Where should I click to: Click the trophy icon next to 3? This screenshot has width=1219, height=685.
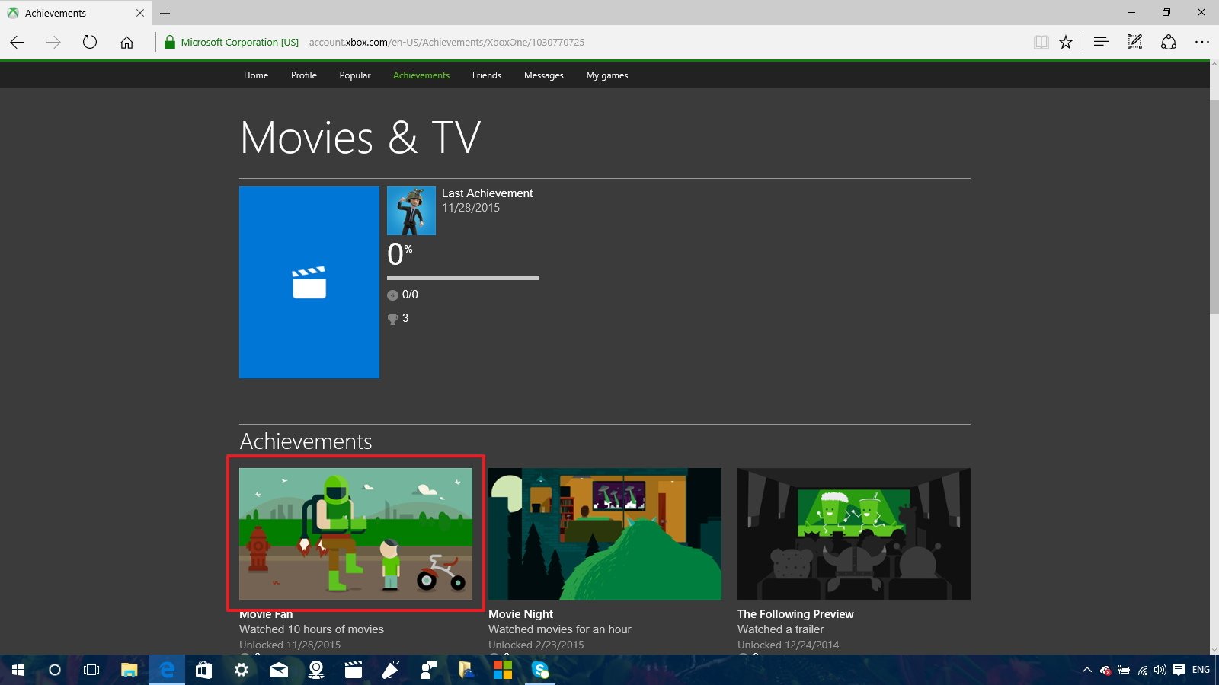[392, 319]
